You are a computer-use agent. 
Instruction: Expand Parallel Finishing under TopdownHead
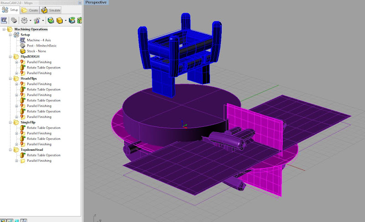pyautogui.click(x=16, y=161)
